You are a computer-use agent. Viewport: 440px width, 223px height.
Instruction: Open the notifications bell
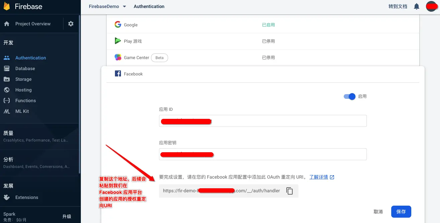pyautogui.click(x=416, y=6)
